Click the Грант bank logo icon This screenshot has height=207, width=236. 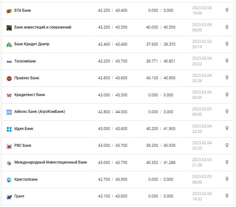[x=9, y=197]
